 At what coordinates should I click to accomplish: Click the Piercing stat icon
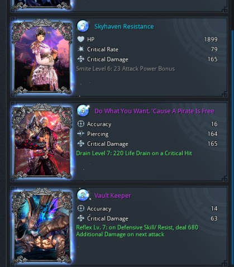[81, 133]
